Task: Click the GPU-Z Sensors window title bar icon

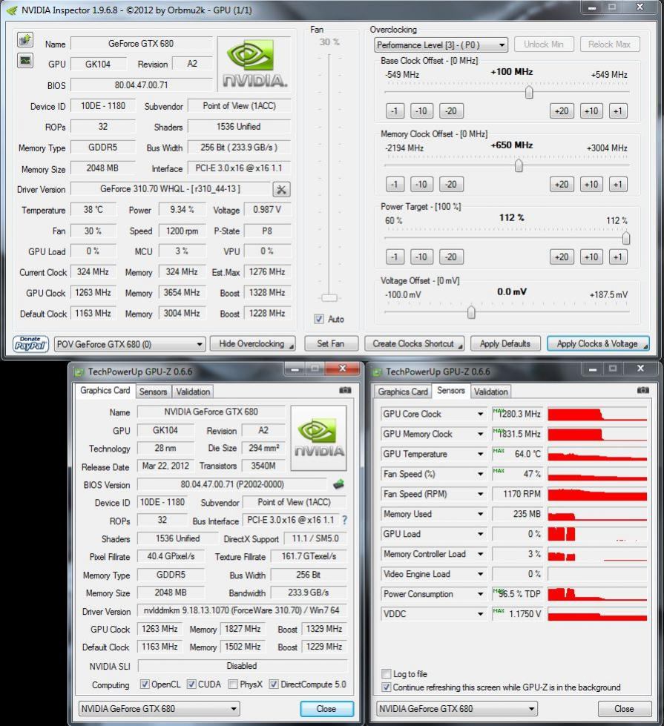Action: point(378,372)
